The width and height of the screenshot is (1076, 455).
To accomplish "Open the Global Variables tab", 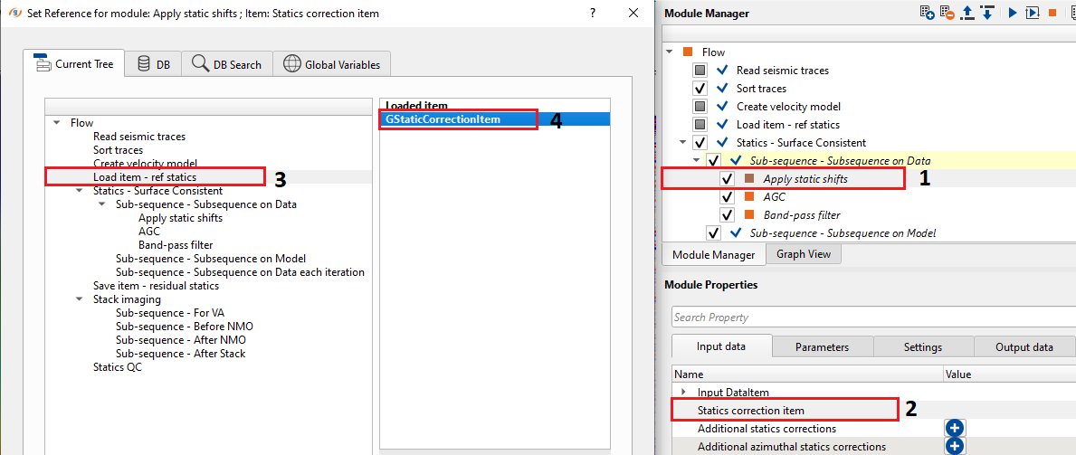I will pos(332,64).
